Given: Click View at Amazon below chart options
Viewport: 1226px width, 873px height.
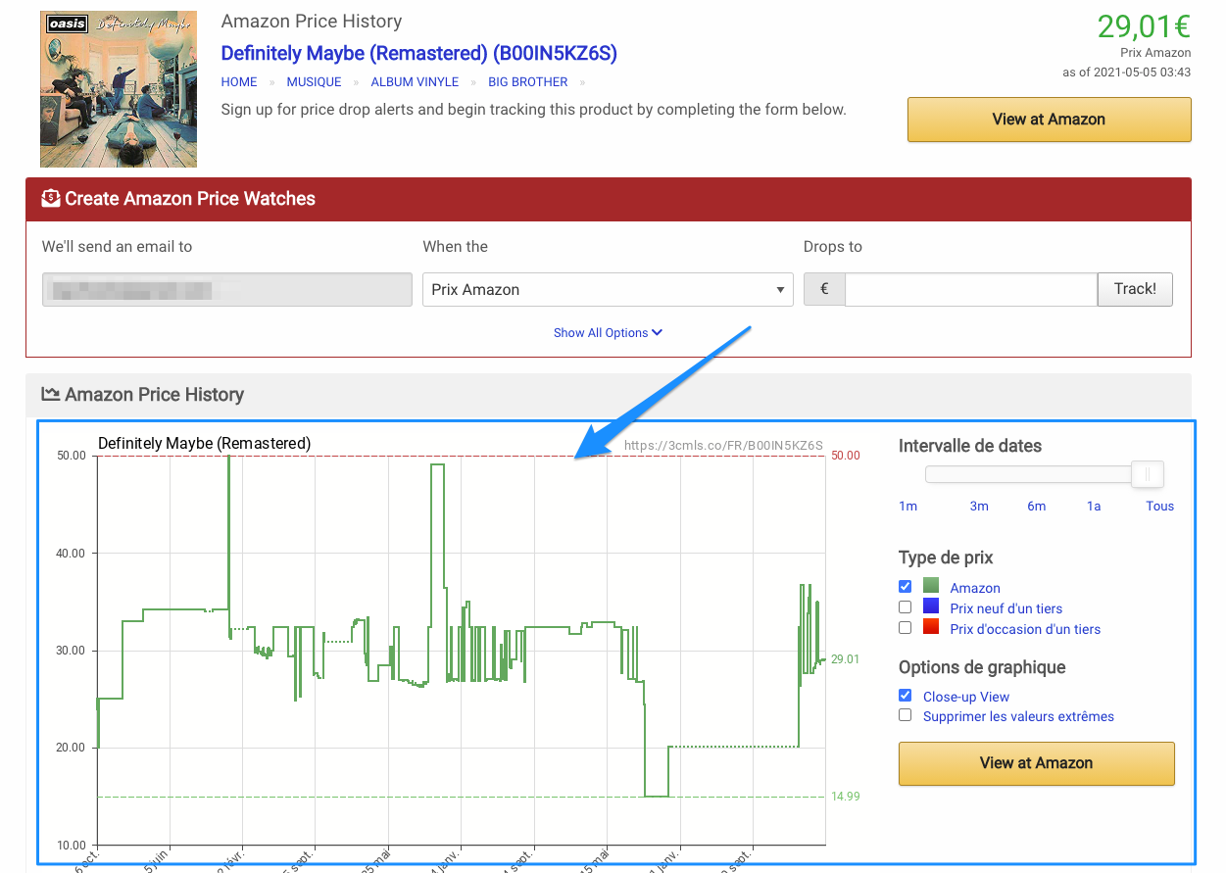Looking at the screenshot, I should (x=1036, y=763).
